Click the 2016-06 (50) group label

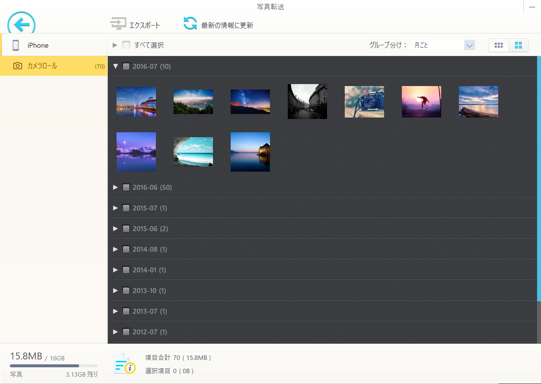pos(152,187)
